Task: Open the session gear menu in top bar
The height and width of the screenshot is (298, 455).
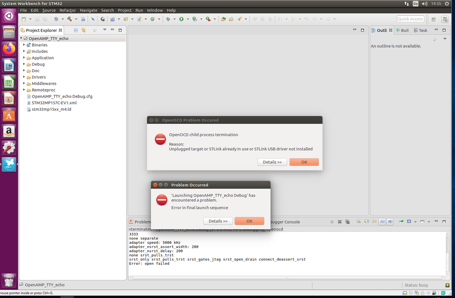Action: click(x=447, y=4)
